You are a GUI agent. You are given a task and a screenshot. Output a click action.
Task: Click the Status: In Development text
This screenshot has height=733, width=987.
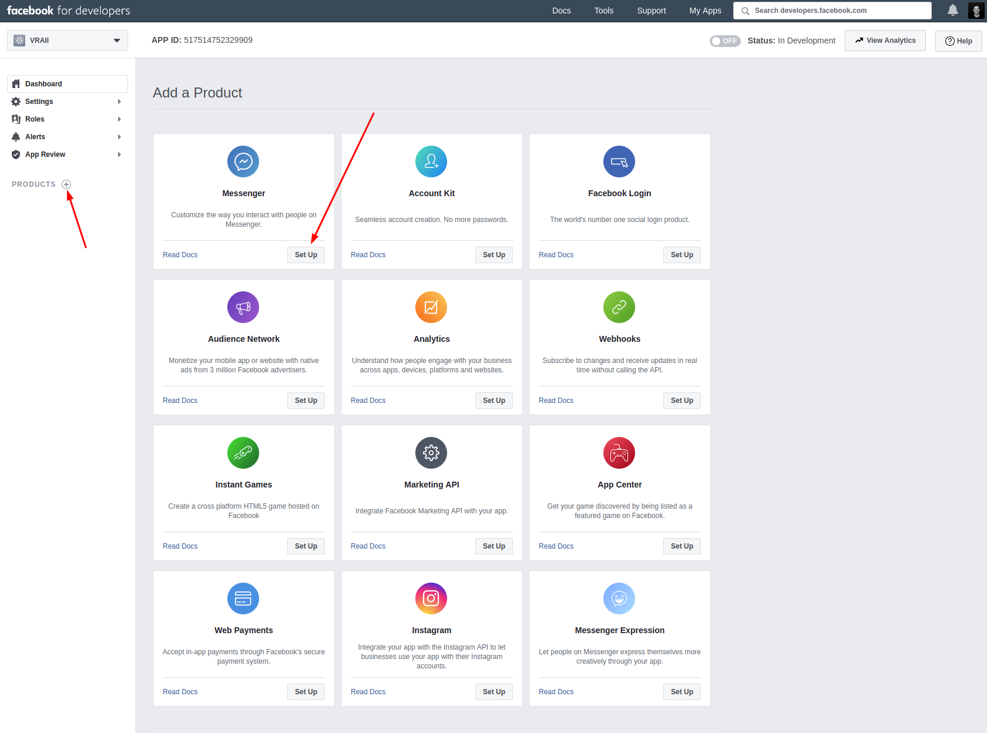(791, 41)
